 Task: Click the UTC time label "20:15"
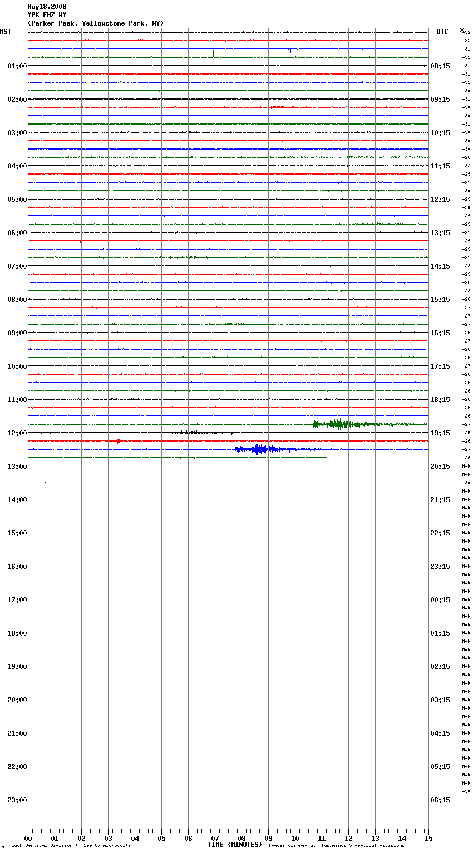point(440,467)
